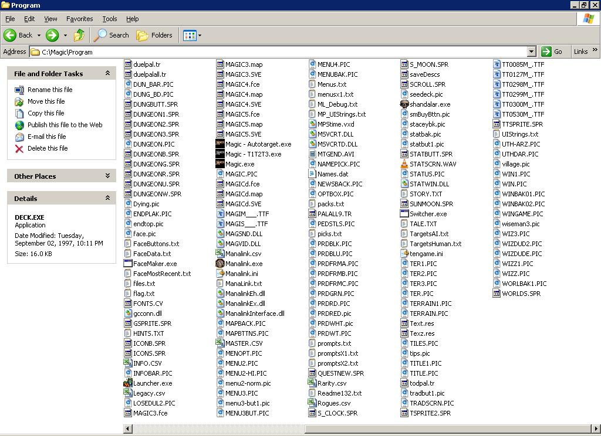
Task: Select the Names.dat file icon
Action: [x=312, y=174]
